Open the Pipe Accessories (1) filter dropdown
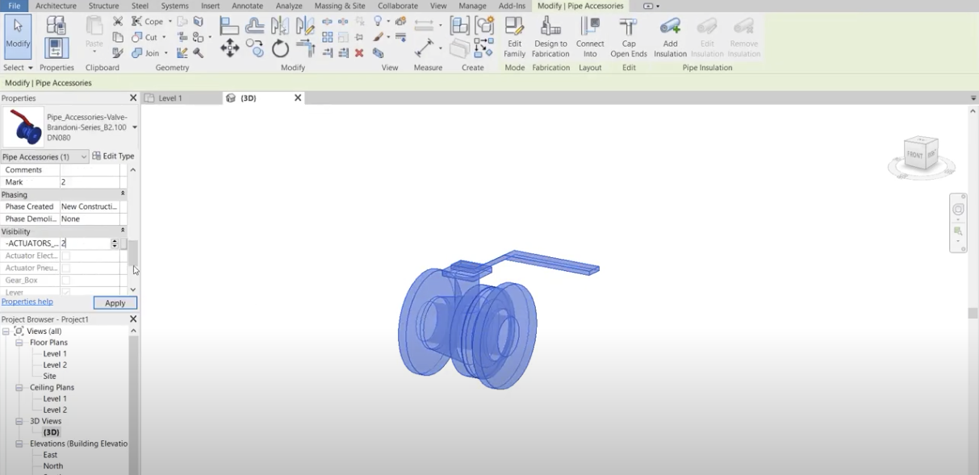Viewport: 979px width, 475px height. point(84,157)
